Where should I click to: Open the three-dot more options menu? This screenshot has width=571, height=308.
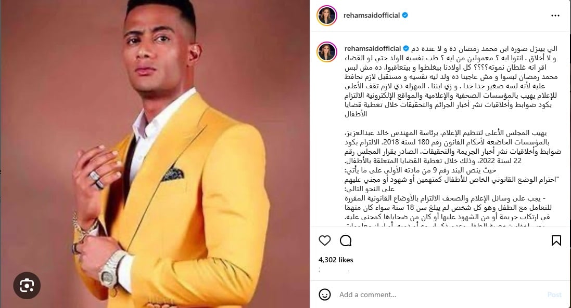click(555, 16)
